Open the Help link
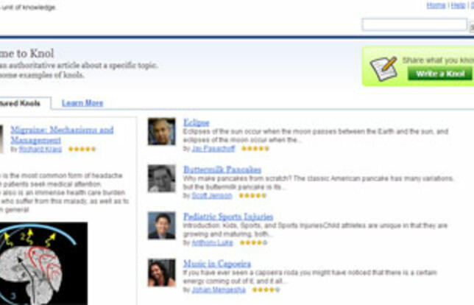Viewport: 474px width, 305px height. (458, 5)
